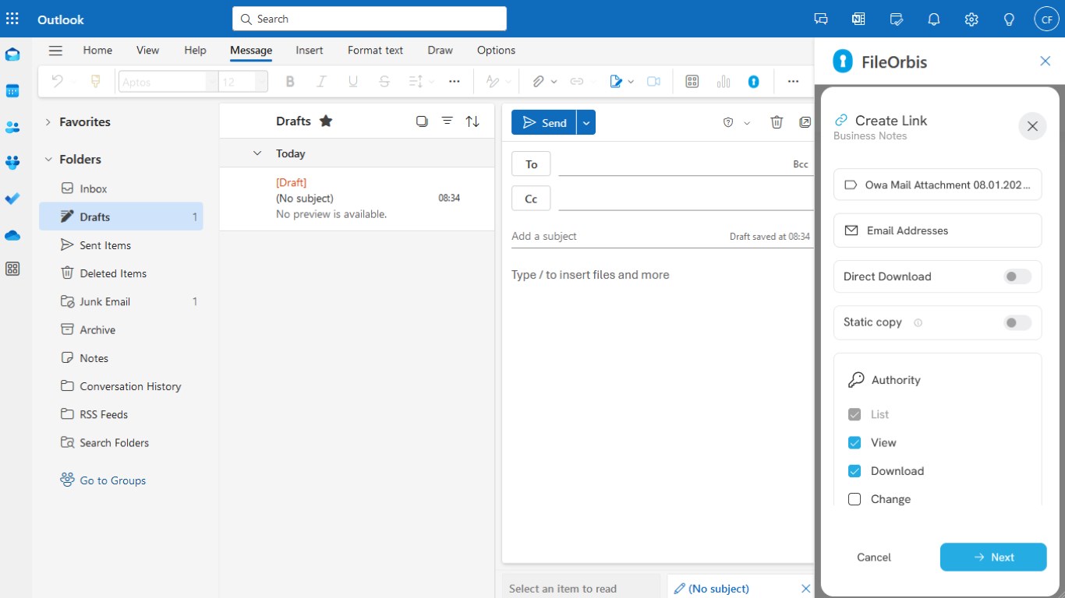Switch to the View ribbon tab
Viewport: 1065px width, 598px height.
[x=147, y=50]
